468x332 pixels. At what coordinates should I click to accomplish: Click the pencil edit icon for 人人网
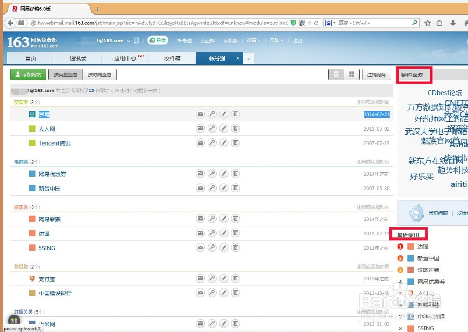pos(224,128)
